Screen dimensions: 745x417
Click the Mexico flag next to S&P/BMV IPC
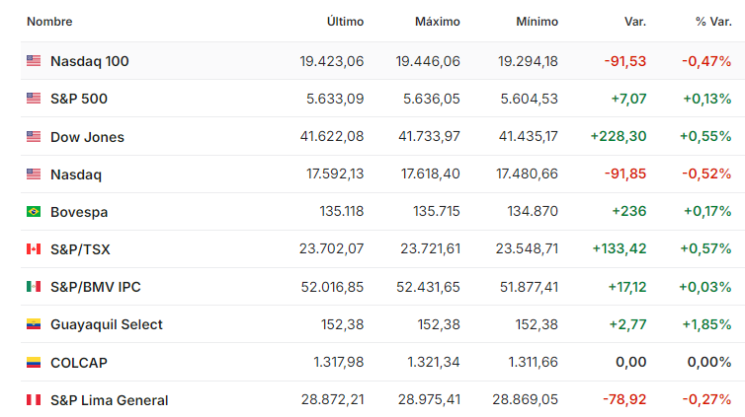pyautogui.click(x=34, y=286)
